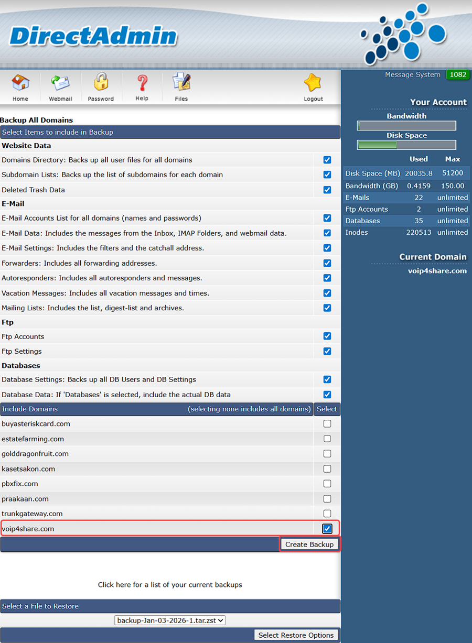472x643 pixels.
Task: Uncheck the Domains Directory backup checkbox
Action: pos(327,160)
